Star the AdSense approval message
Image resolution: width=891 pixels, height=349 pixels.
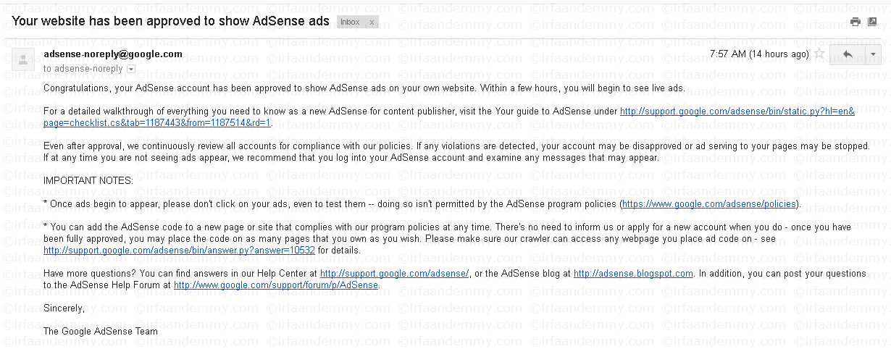click(x=819, y=54)
